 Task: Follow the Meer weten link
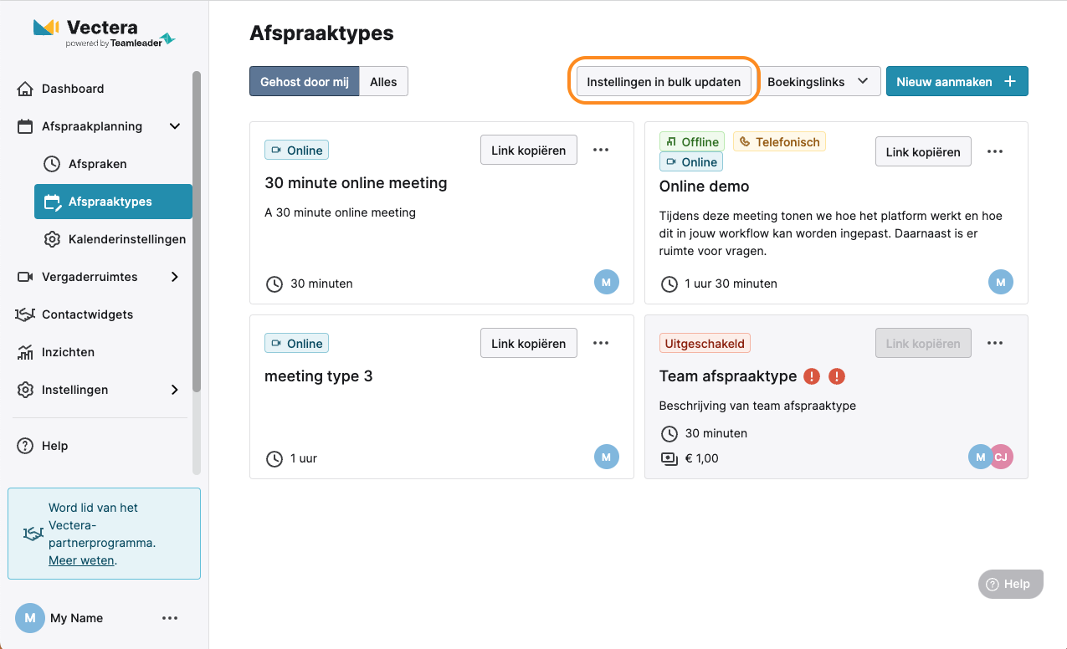pos(81,560)
